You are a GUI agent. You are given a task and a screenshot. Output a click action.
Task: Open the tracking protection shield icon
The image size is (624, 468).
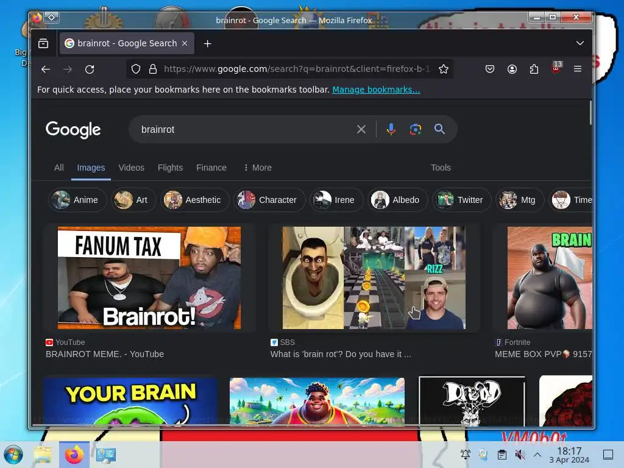[136, 69]
